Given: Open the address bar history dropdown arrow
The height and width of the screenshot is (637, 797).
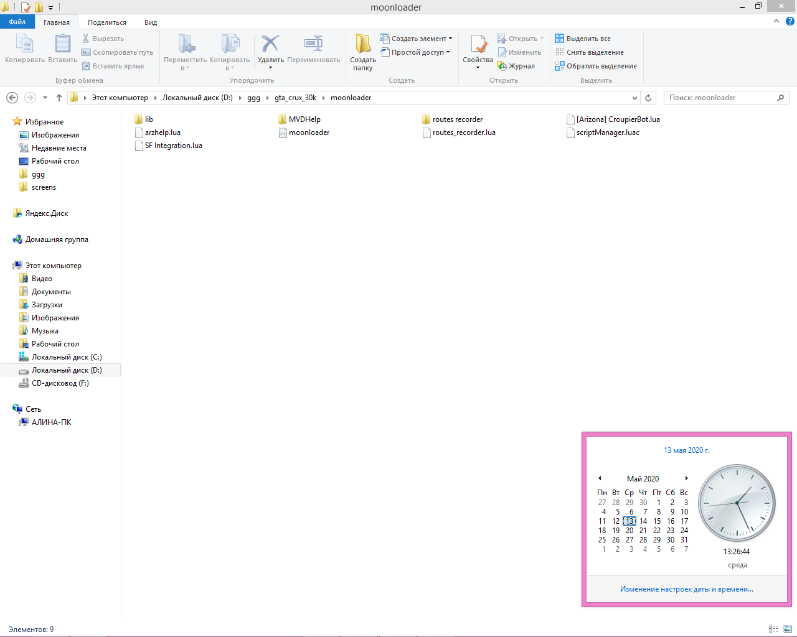Looking at the screenshot, I should (634, 98).
